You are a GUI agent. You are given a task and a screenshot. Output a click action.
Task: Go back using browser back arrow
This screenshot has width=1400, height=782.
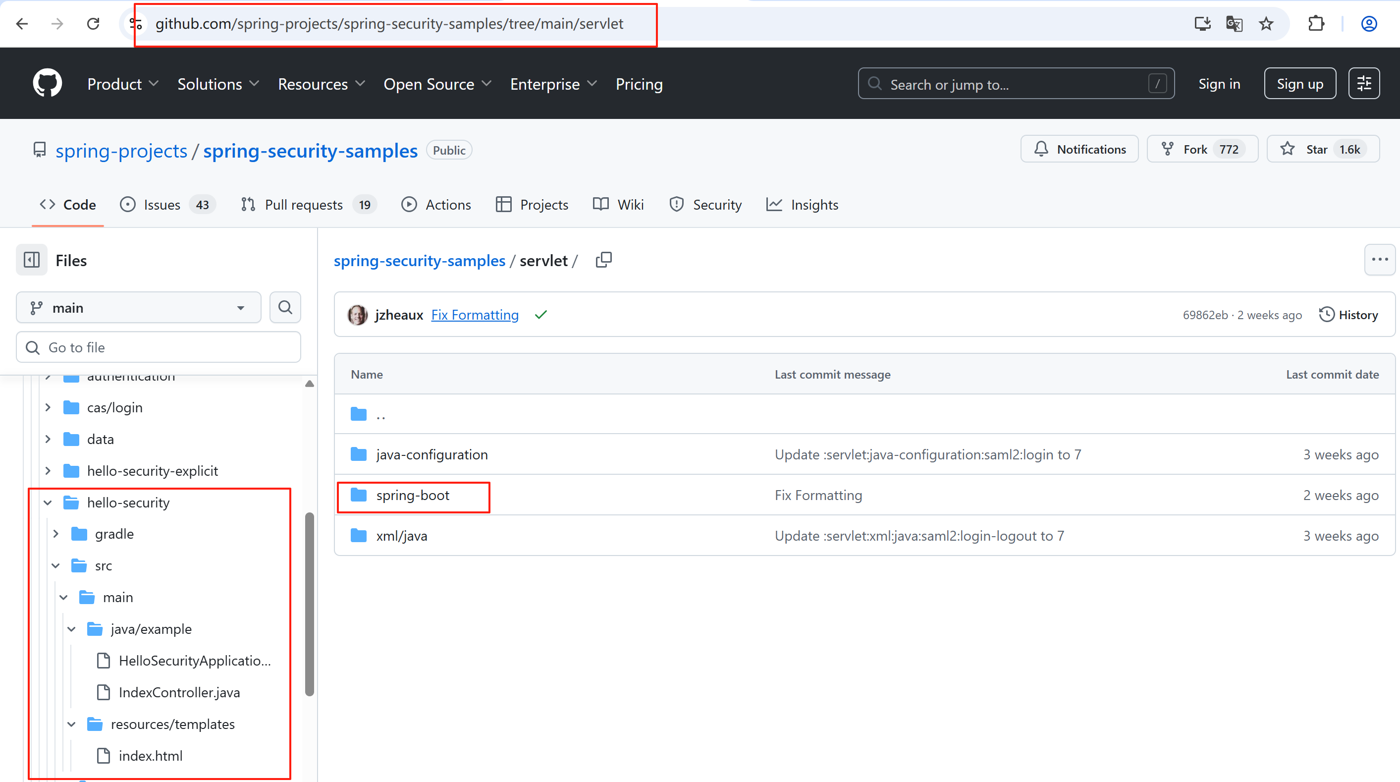click(22, 24)
